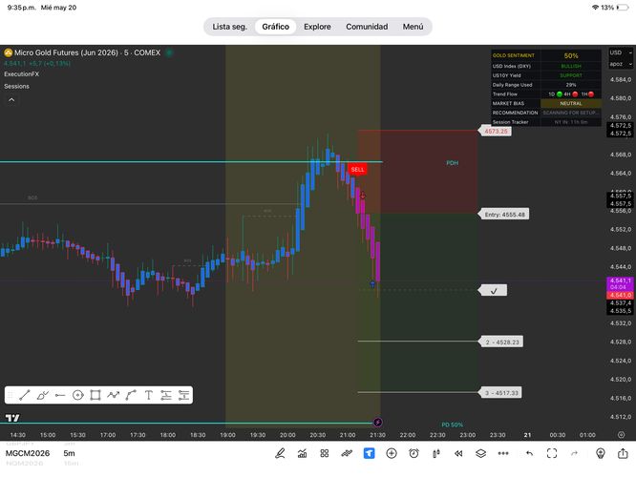This screenshot has width=636, height=477.
Task: Undo the last chart action
Action: pos(530,453)
